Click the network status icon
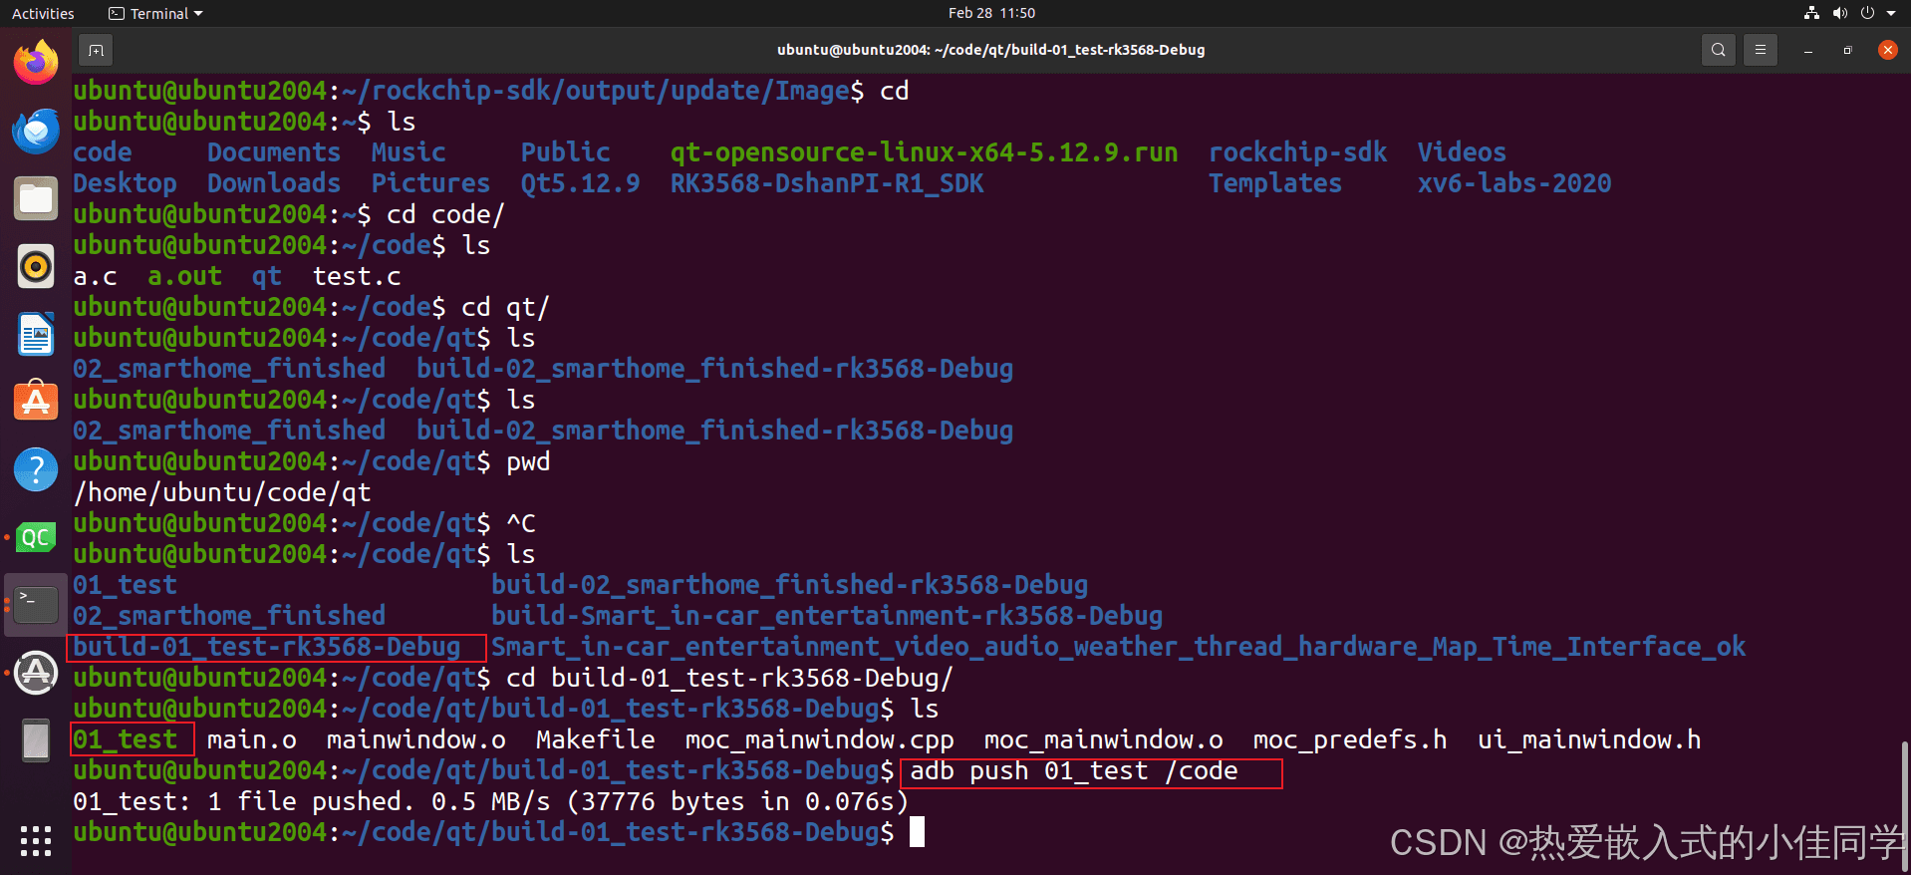 pos(1811,13)
